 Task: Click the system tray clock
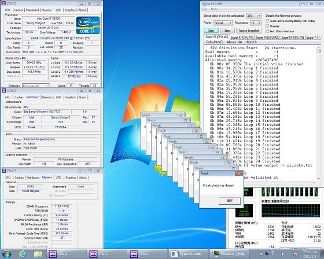[x=310, y=254]
